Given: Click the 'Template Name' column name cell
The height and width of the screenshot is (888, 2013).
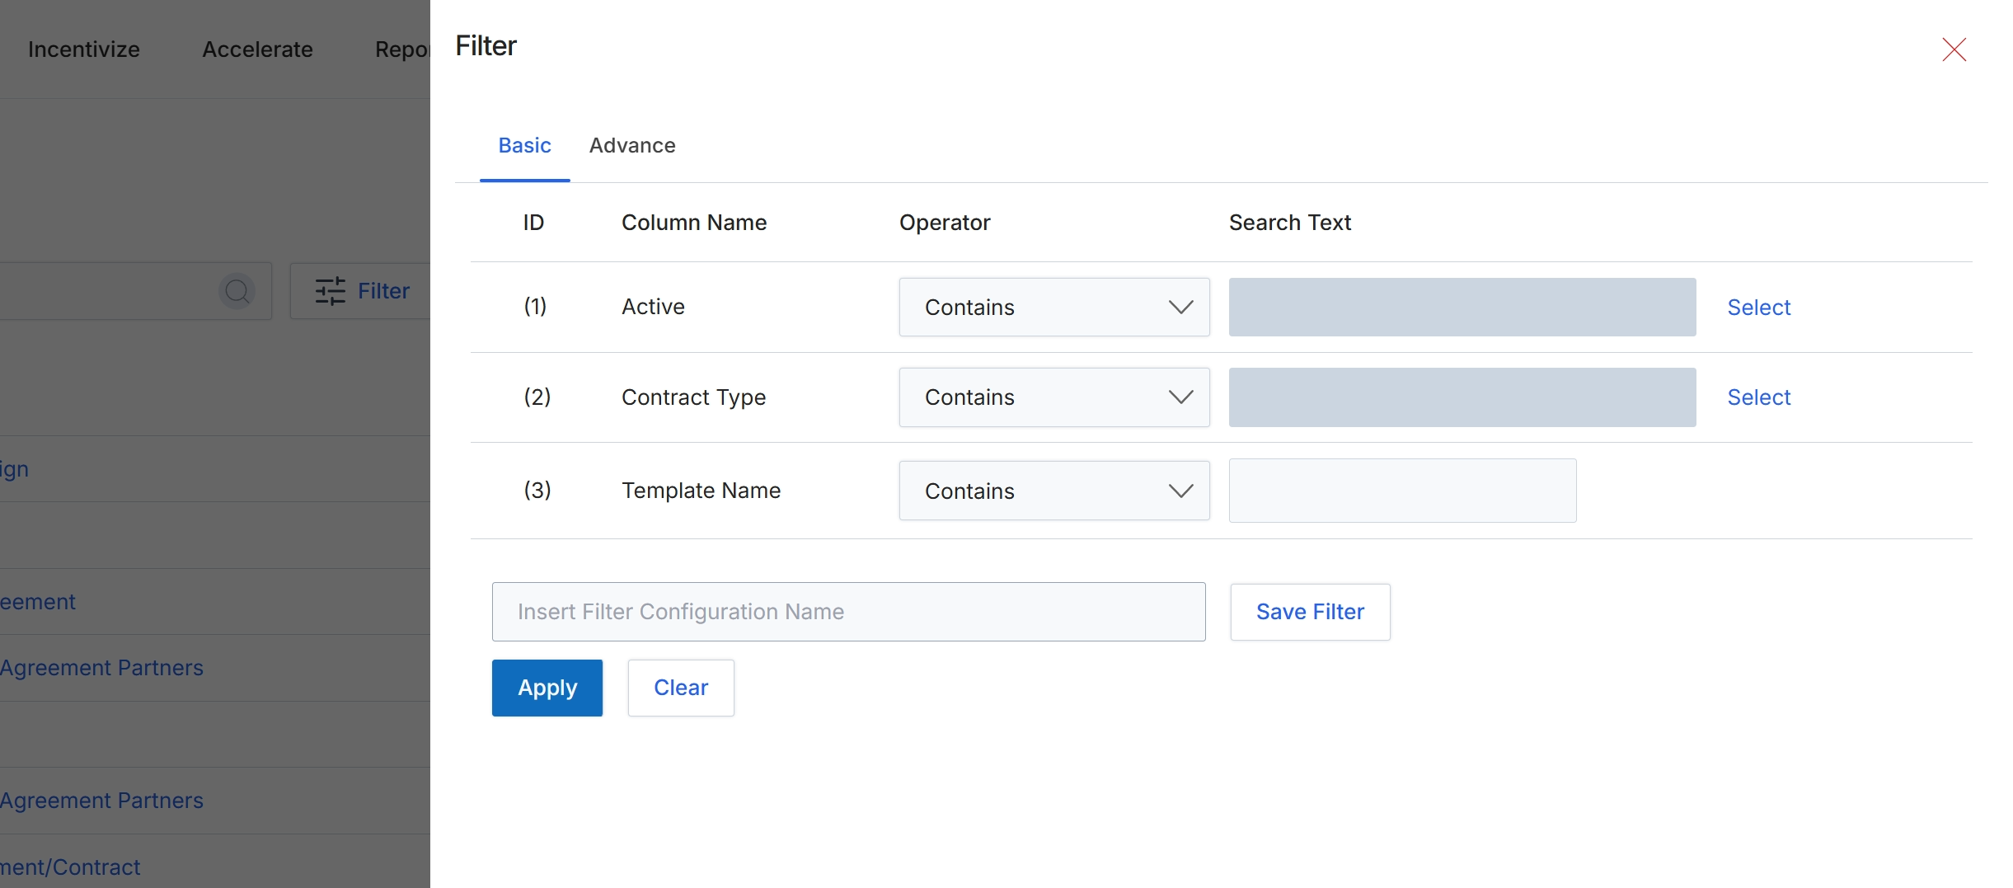Looking at the screenshot, I should tap(701, 491).
